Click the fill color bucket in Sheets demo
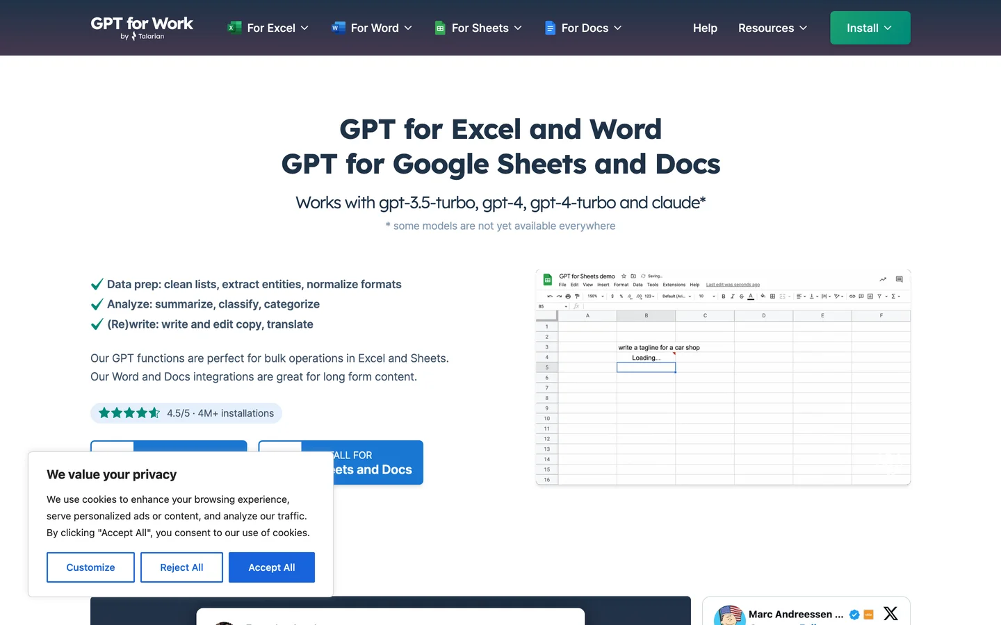Screen dimensions: 1001x625 click(763, 296)
